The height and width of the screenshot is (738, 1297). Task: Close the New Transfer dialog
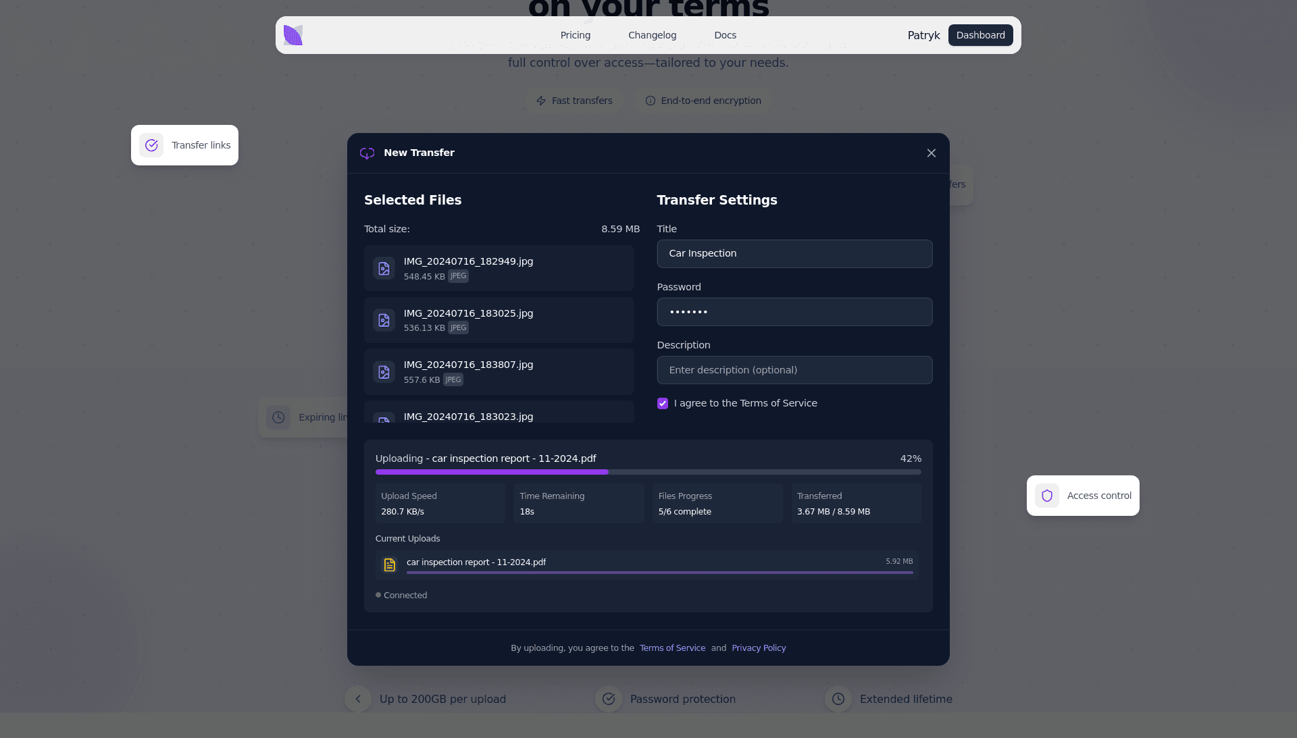tap(932, 153)
